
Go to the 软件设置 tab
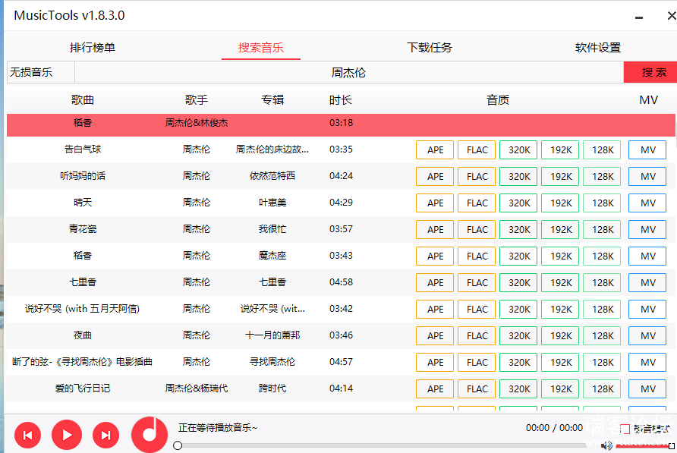pos(598,48)
